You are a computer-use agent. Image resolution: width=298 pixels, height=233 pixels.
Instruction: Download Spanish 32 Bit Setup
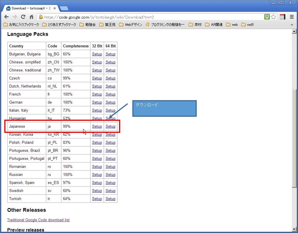coord(97,183)
